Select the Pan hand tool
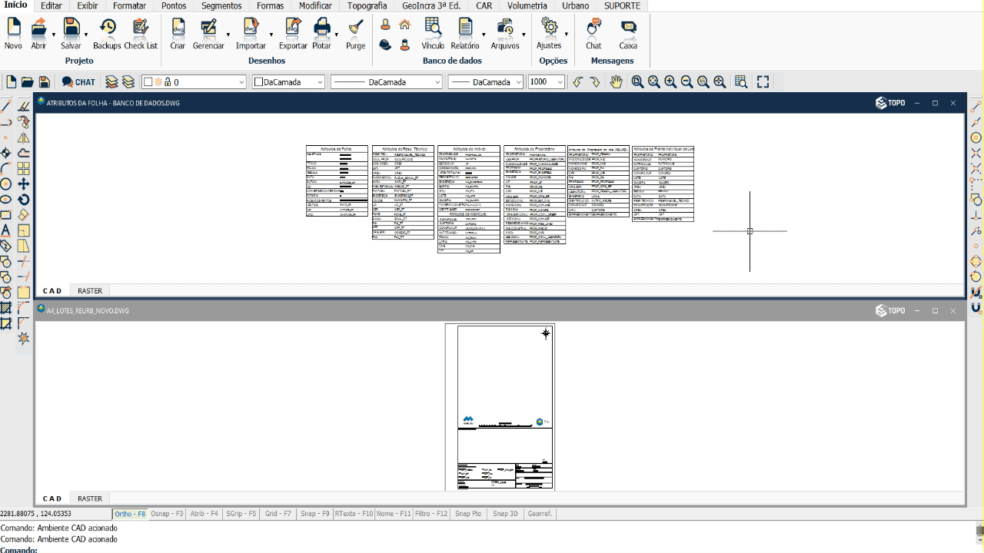Screen dimensions: 984x553 (616, 82)
